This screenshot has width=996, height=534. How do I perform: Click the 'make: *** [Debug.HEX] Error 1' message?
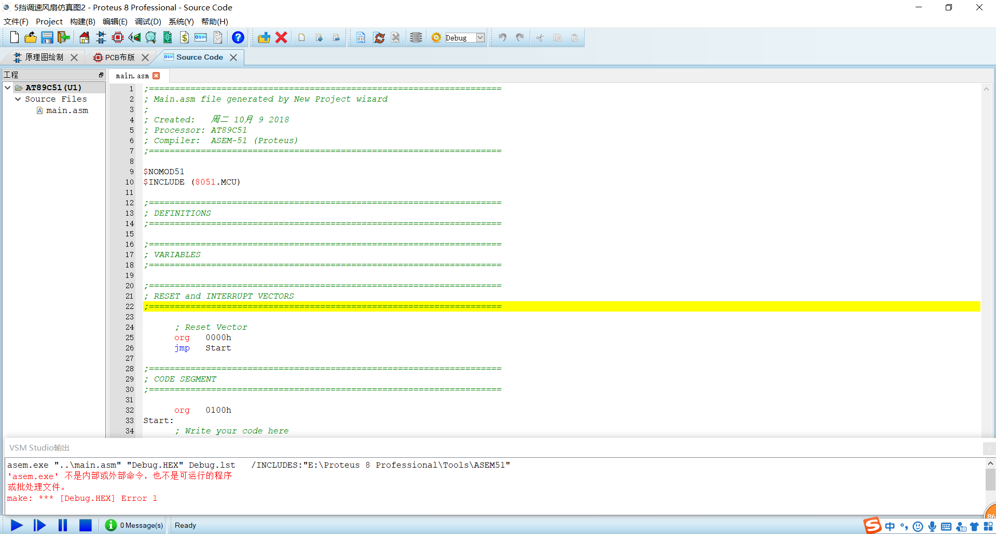[82, 498]
